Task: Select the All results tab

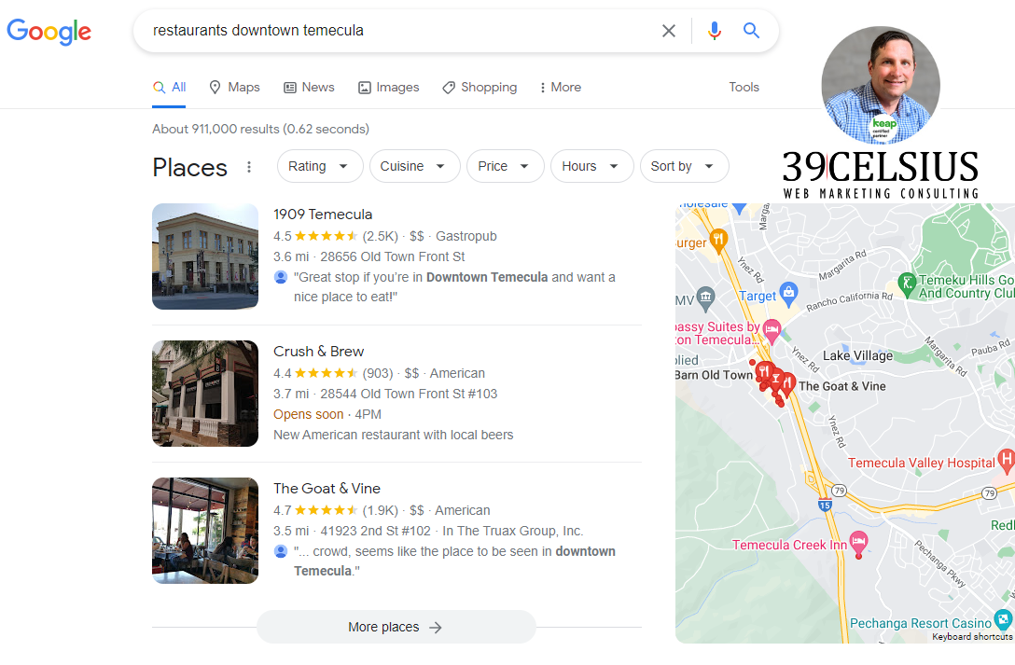Action: point(170,88)
